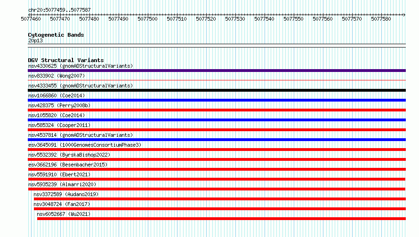Click the red esv3662196 variant bar
Image resolution: width=419 pixels, height=237 pixels.
coord(217,169)
